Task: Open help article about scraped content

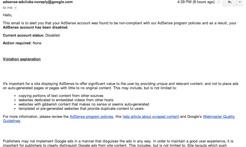Action: click(151, 117)
